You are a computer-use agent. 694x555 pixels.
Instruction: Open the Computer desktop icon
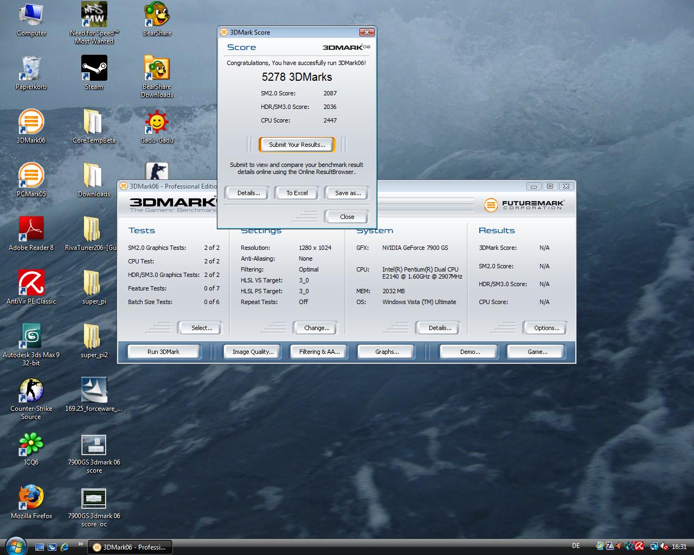(x=31, y=20)
